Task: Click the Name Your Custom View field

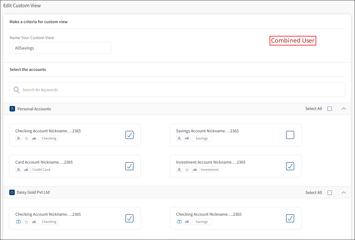Action: (60, 48)
